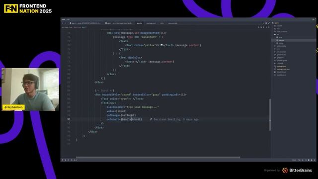Click the onSubmit={handleSubmit} code line
Image resolution: width=318 pixels, height=179 pixels.
(x=124, y=119)
